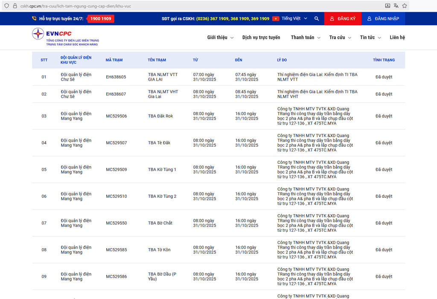Image resolution: width=437 pixels, height=299 pixels.
Task: Expand the Tra cứu menu
Action: [x=340, y=38]
